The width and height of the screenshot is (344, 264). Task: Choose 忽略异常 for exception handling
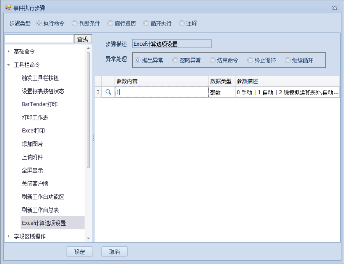[175, 60]
